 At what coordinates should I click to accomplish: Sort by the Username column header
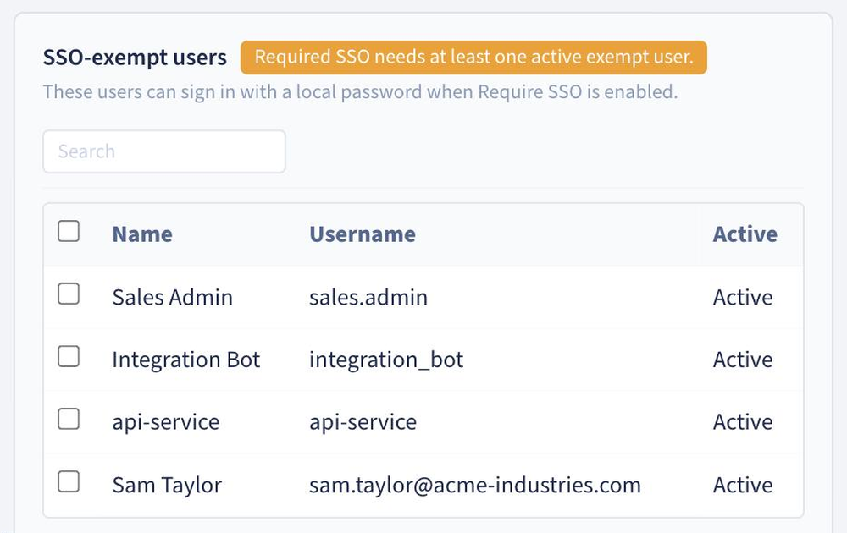click(363, 234)
